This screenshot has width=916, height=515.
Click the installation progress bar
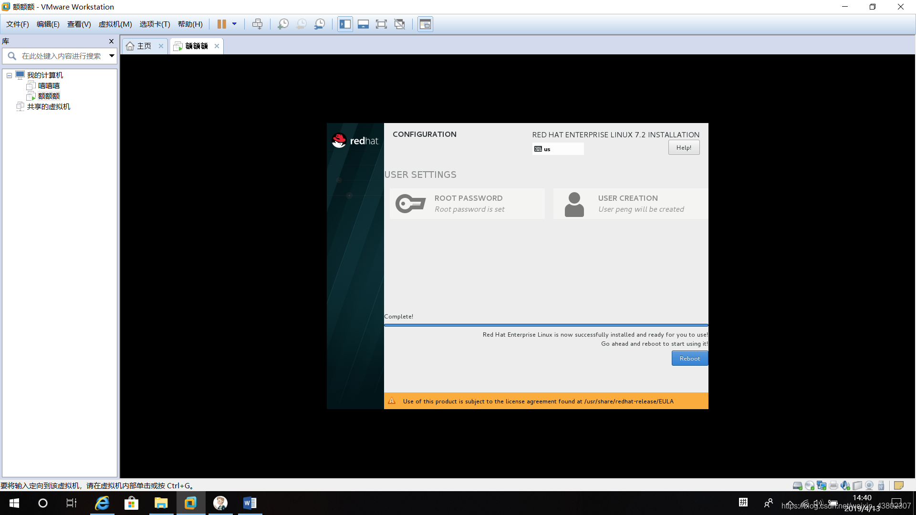click(546, 325)
